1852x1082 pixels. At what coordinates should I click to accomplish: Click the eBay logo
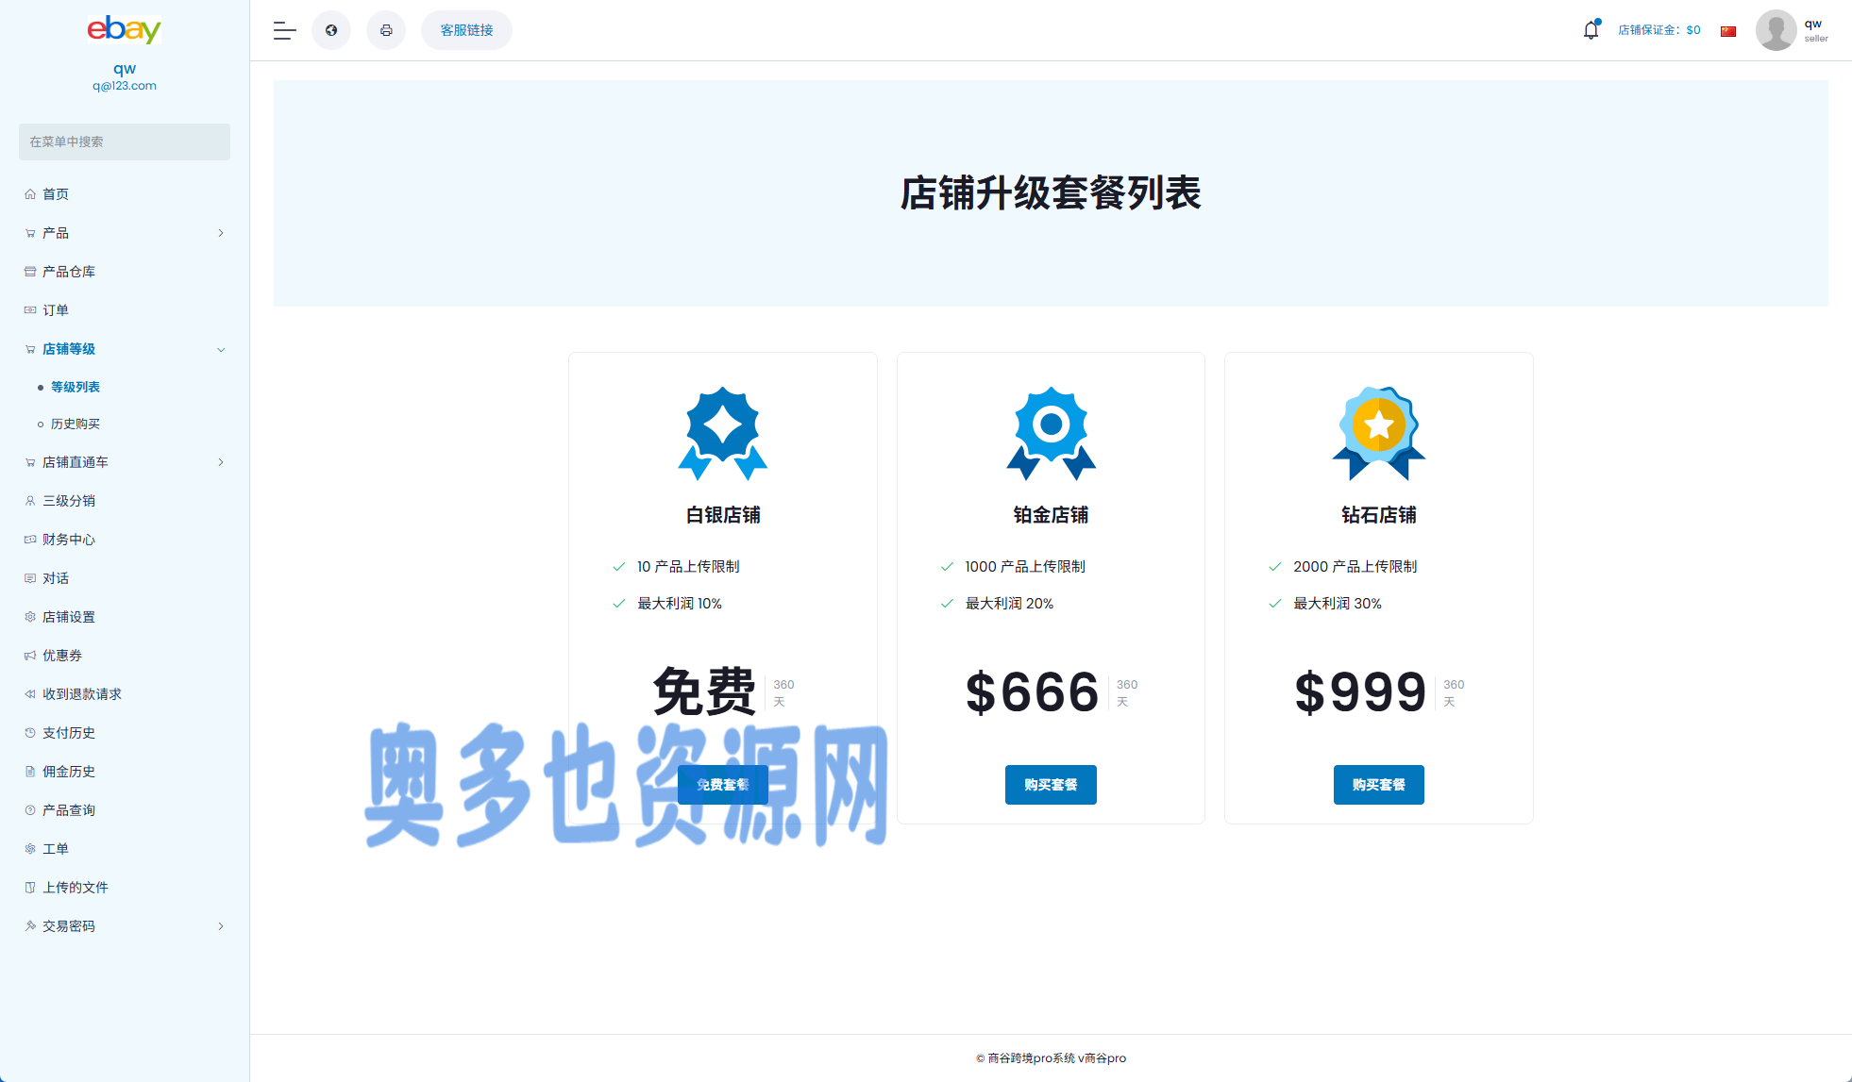124,30
